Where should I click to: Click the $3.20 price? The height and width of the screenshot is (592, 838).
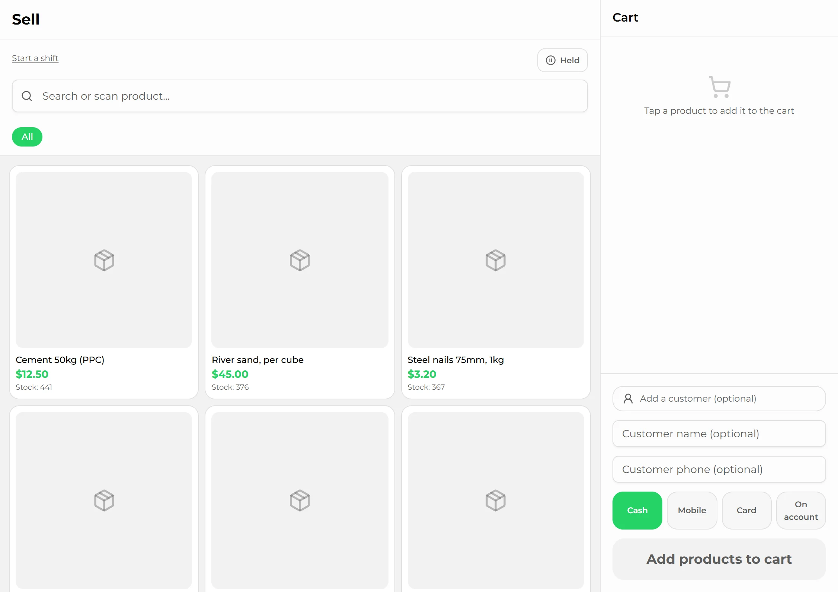click(x=422, y=374)
